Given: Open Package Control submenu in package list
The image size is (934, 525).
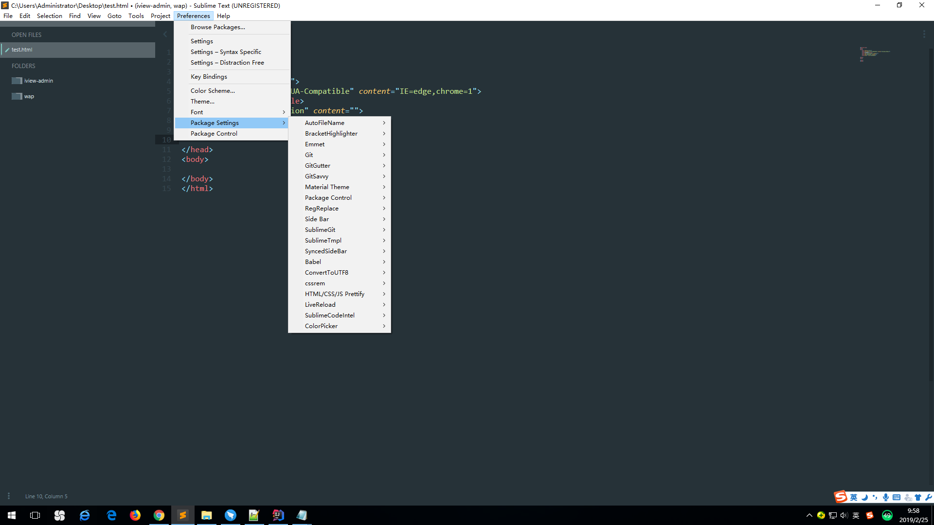Looking at the screenshot, I should pyautogui.click(x=340, y=198).
